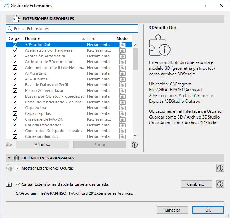Select the Capa Activa extension row
The height and width of the screenshot is (218, 230).
[x=69, y=108]
